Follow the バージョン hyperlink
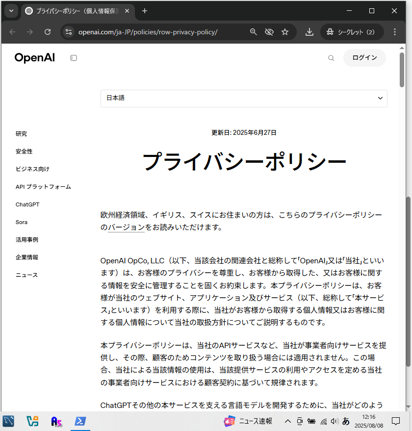The width and height of the screenshot is (412, 431). pyautogui.click(x=126, y=228)
